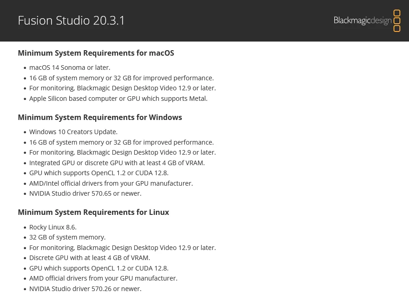The image size is (409, 302).
Task: Click the AMD/Intel official drivers line
Action: coord(111,183)
